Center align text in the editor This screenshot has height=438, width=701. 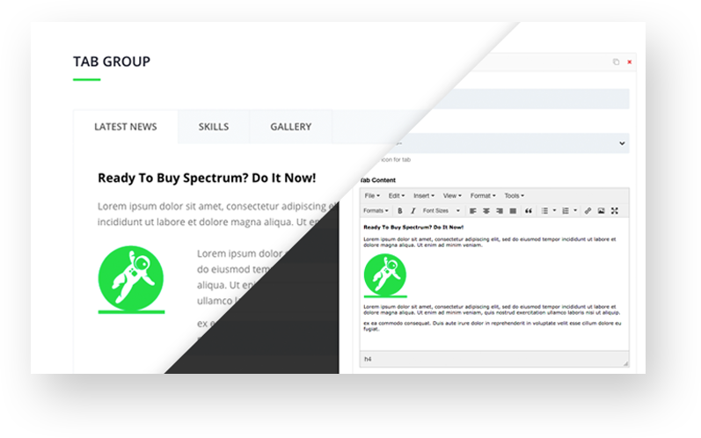[486, 210]
